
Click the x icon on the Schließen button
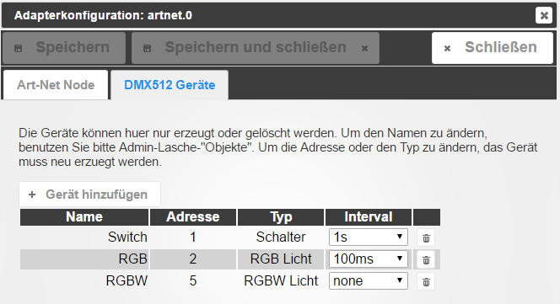click(447, 48)
